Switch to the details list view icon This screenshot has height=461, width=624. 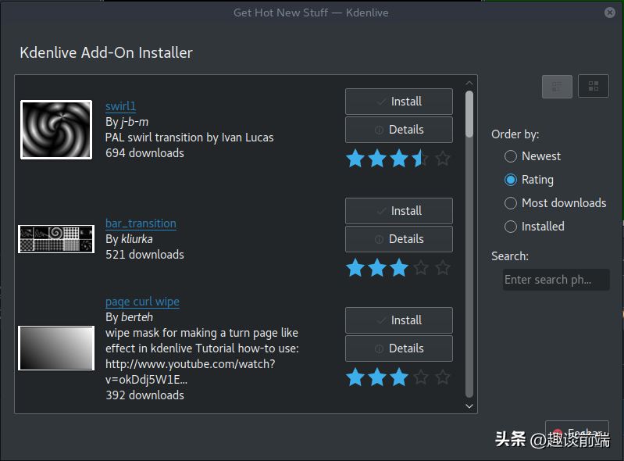(x=557, y=87)
